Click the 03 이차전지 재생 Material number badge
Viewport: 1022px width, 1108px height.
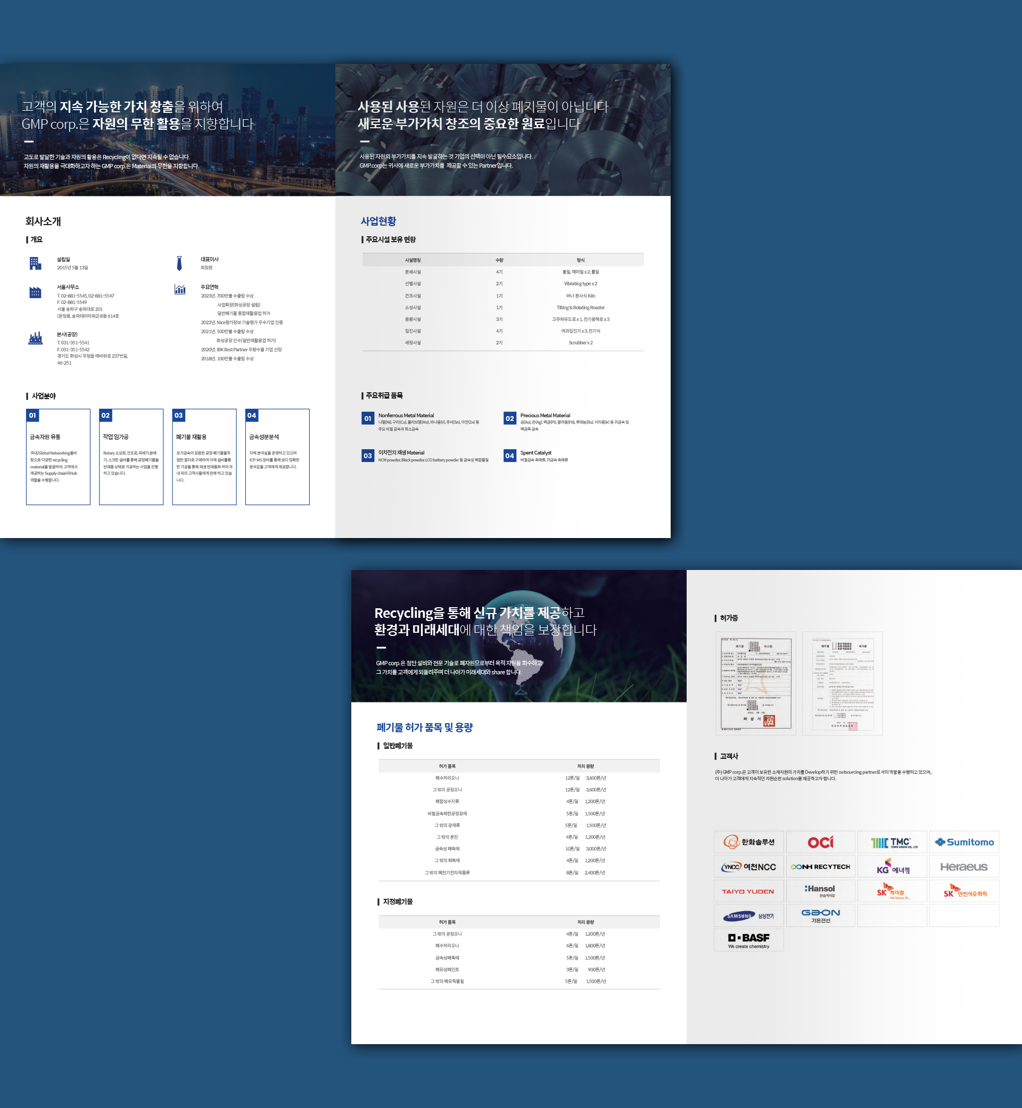pyautogui.click(x=368, y=456)
